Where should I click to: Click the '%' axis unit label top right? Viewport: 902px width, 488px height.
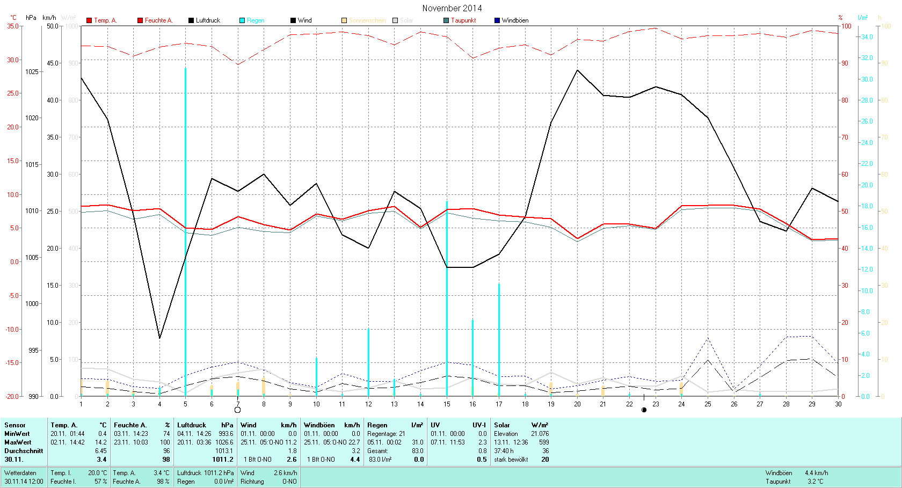[x=841, y=18]
